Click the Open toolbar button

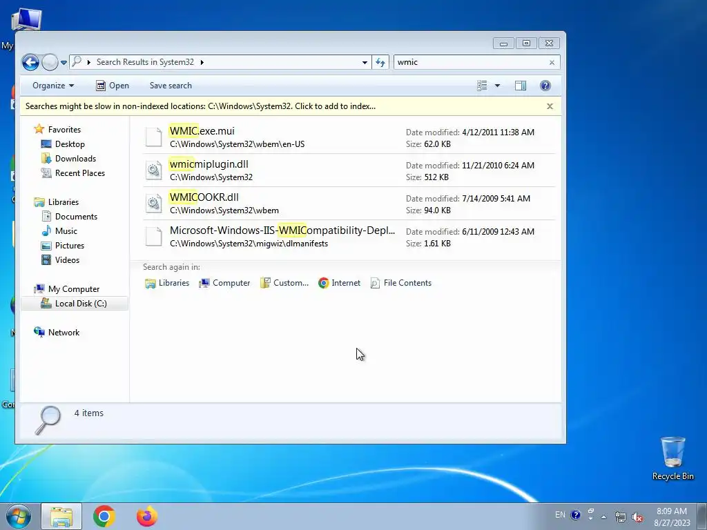[x=113, y=86]
